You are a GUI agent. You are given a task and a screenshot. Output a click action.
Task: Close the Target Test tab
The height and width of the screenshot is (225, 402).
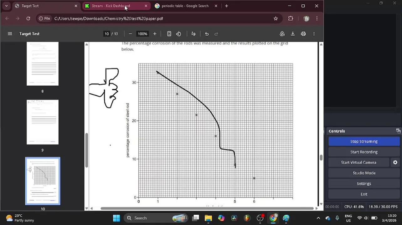click(x=76, y=6)
